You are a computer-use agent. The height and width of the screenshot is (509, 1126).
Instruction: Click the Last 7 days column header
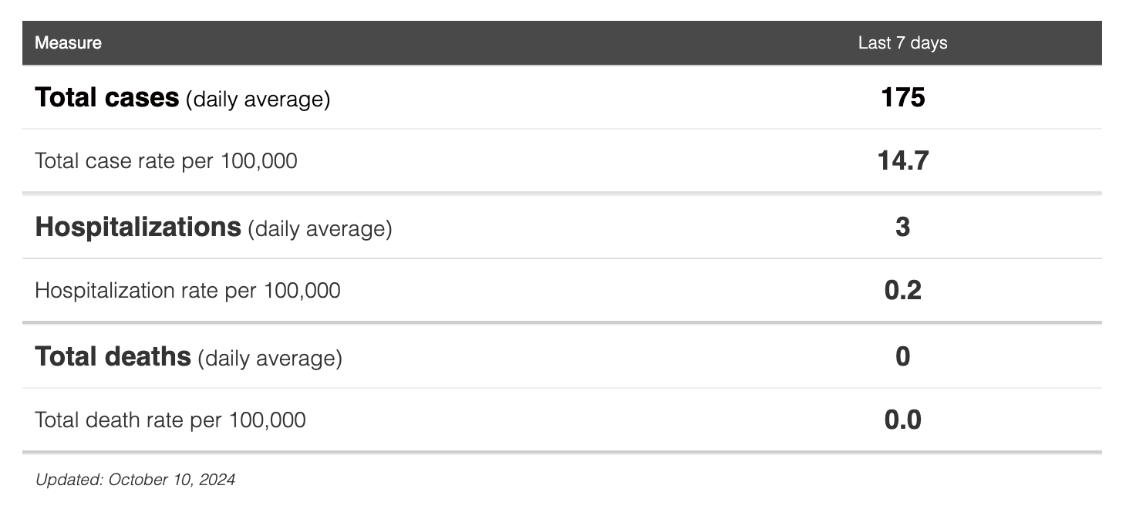(x=902, y=43)
